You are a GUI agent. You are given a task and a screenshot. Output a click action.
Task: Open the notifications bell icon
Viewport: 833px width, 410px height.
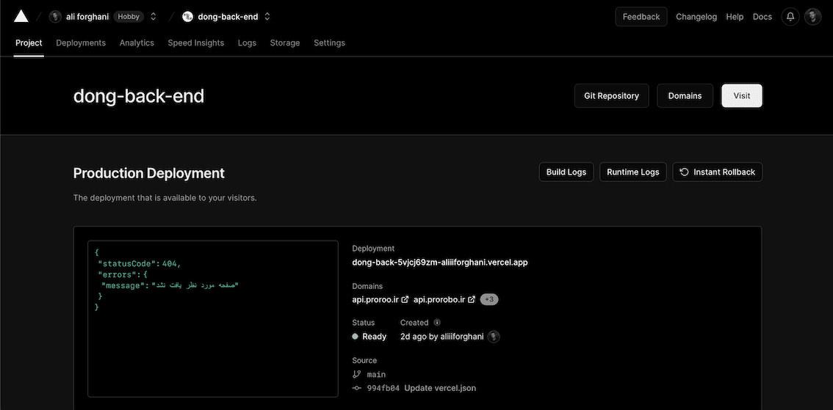790,16
